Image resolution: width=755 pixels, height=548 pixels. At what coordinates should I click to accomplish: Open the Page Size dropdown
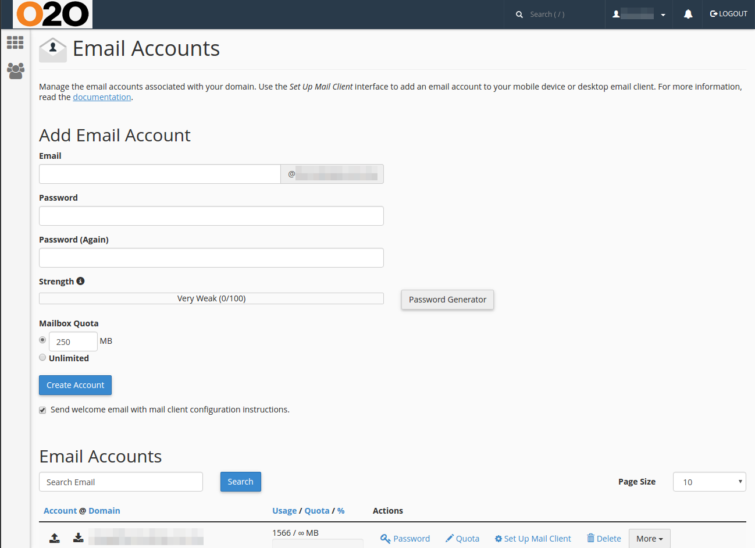[x=709, y=482]
